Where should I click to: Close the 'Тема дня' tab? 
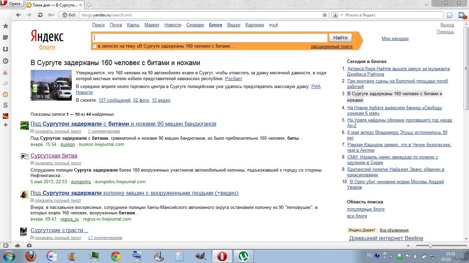[81, 5]
